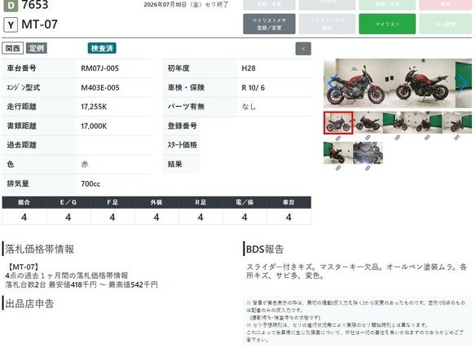Open the link icon under the engine close-up thumbnail

click(x=368, y=168)
